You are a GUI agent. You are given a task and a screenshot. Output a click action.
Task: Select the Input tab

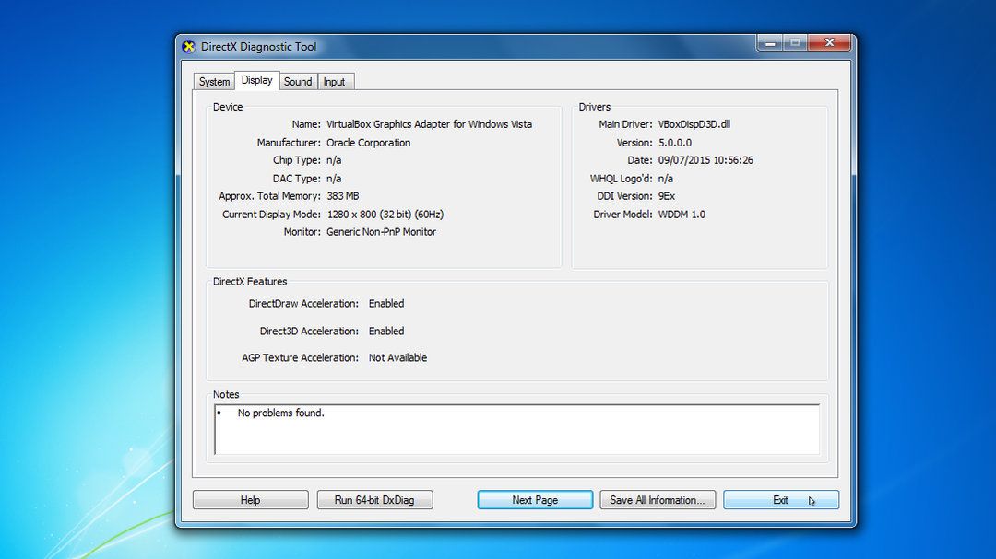click(335, 81)
